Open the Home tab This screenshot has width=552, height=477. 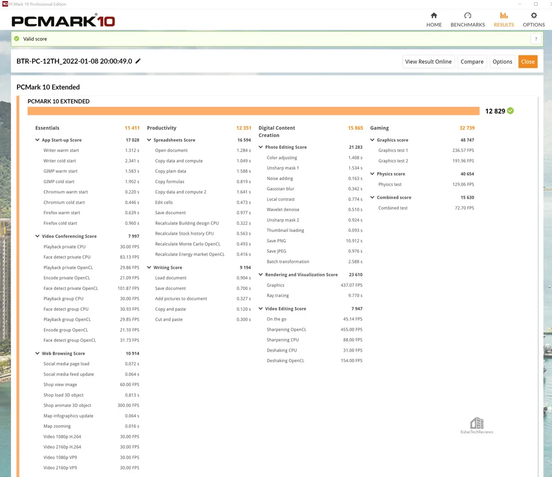click(434, 20)
